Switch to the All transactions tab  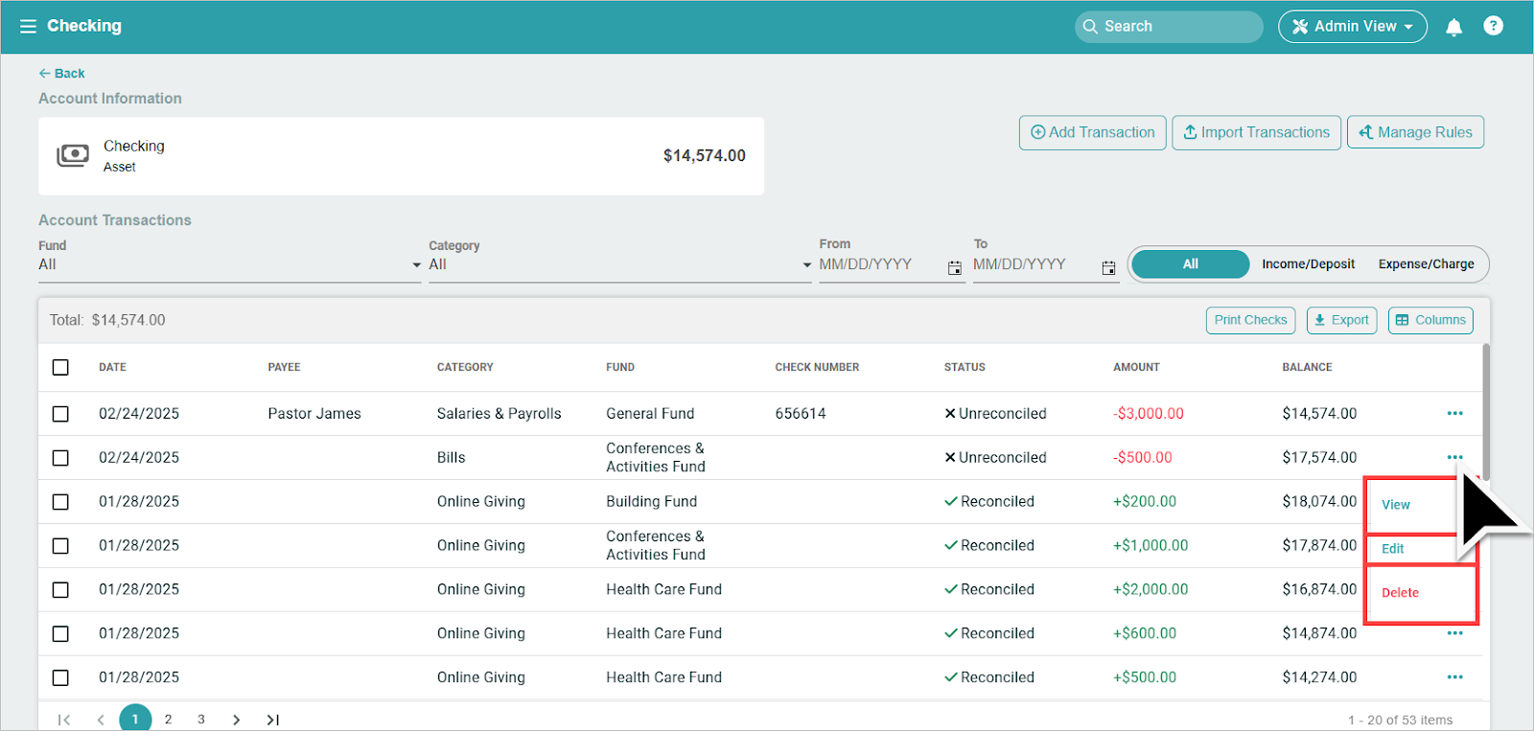click(x=1190, y=264)
